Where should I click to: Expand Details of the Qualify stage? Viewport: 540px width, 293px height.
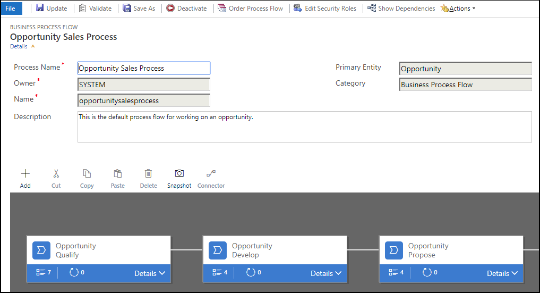point(149,273)
